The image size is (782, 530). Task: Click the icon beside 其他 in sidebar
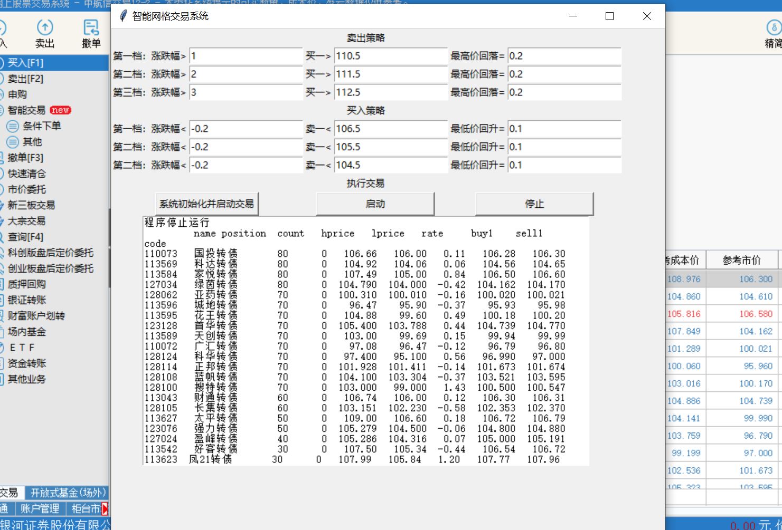point(13,142)
